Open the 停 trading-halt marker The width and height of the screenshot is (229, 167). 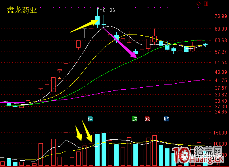click(90, 119)
